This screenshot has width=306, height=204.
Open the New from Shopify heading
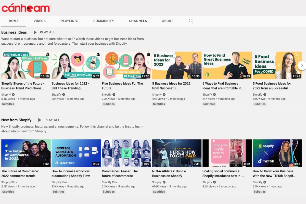pyautogui.click(x=16, y=120)
